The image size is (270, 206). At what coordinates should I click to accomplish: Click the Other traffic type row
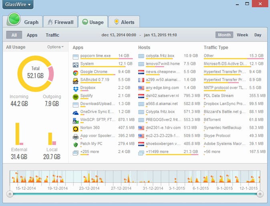(x=234, y=56)
